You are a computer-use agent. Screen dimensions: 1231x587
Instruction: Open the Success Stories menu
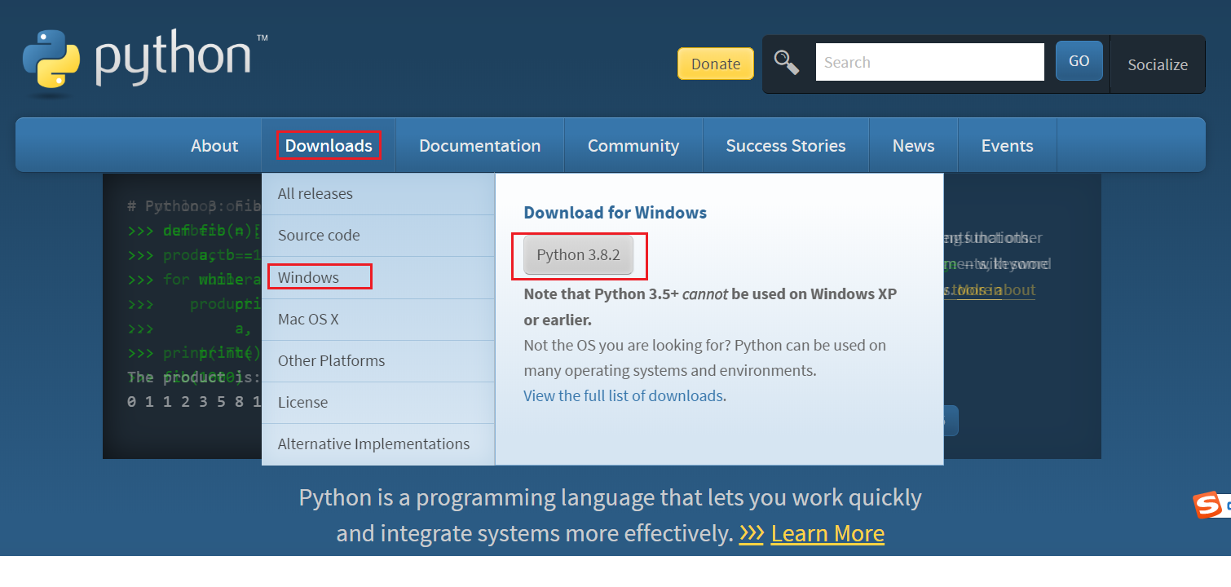pyautogui.click(x=786, y=145)
